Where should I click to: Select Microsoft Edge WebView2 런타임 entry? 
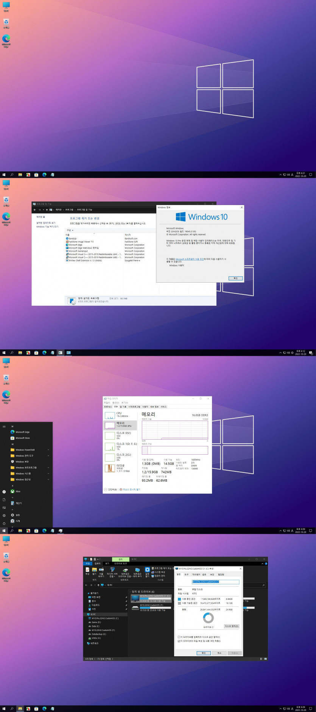tap(83, 248)
